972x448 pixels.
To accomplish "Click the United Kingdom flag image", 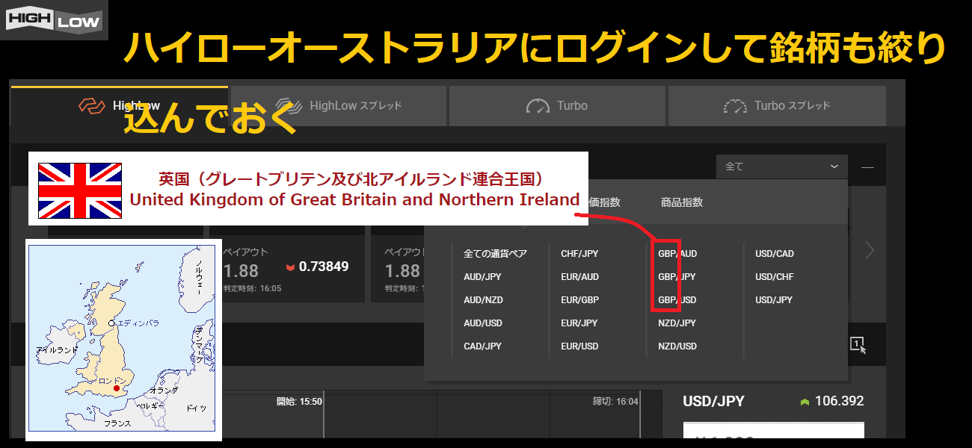I will tap(80, 190).
